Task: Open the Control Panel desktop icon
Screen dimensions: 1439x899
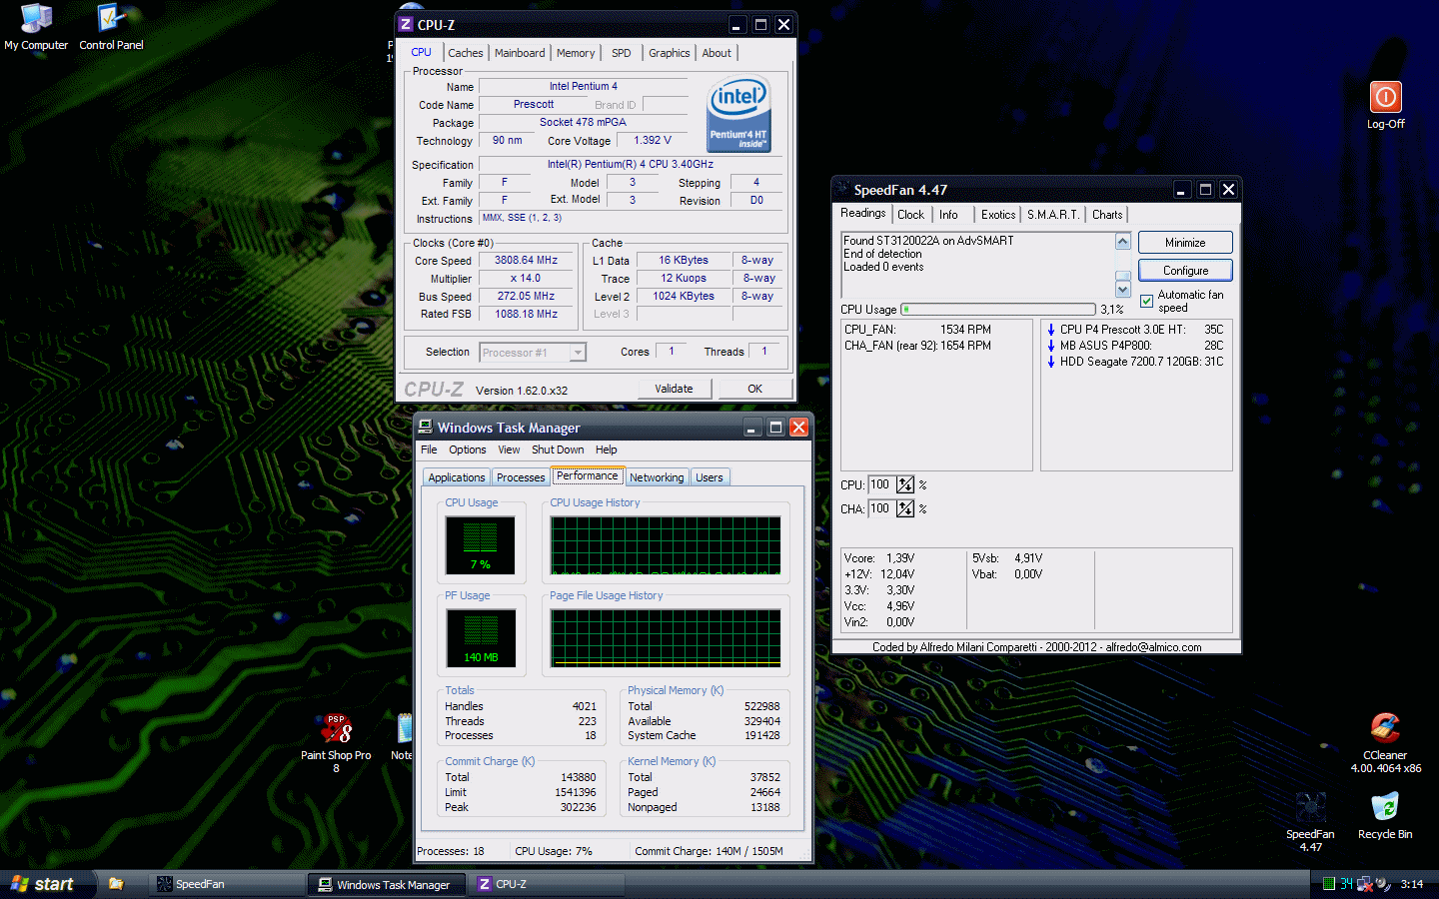Action: (x=111, y=20)
